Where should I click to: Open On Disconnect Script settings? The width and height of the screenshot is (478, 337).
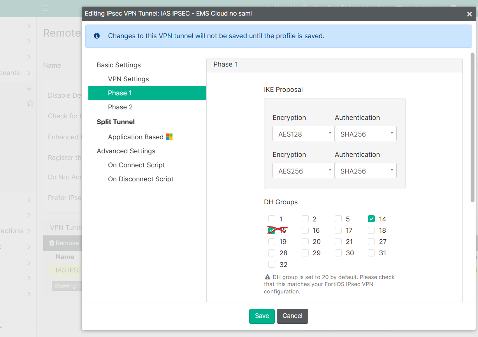click(x=141, y=179)
